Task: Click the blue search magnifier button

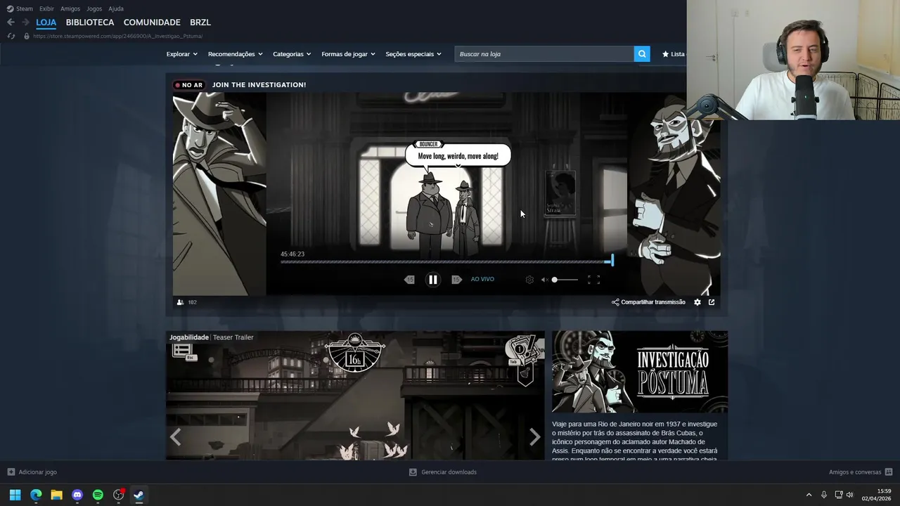Action: (x=642, y=54)
